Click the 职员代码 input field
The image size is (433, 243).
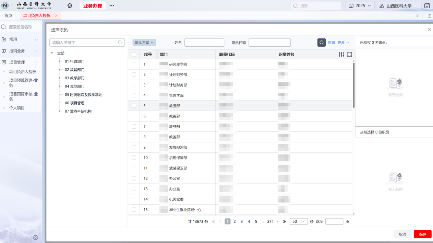click(269, 43)
